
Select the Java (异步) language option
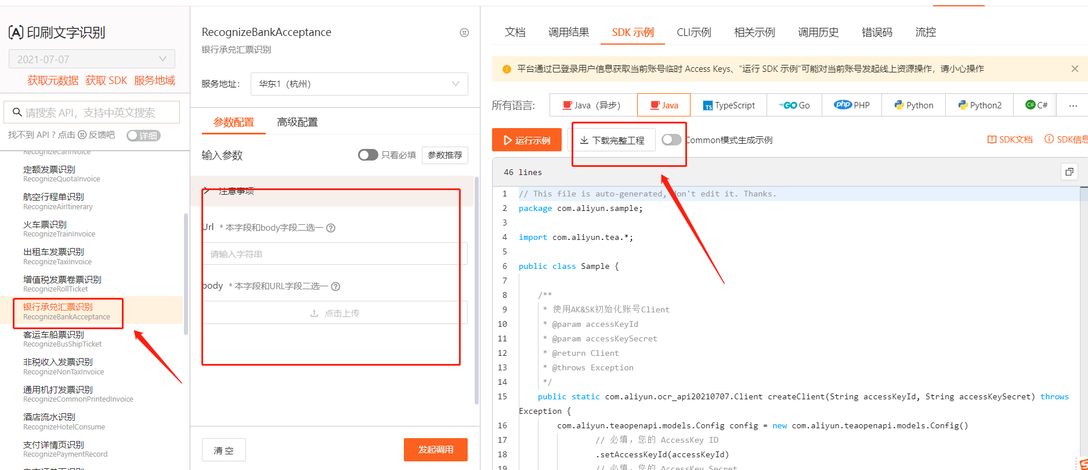[x=593, y=105]
